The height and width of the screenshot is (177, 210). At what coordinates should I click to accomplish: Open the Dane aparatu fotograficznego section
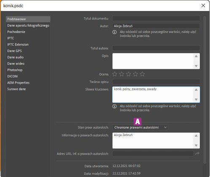pyautogui.click(x=28, y=25)
